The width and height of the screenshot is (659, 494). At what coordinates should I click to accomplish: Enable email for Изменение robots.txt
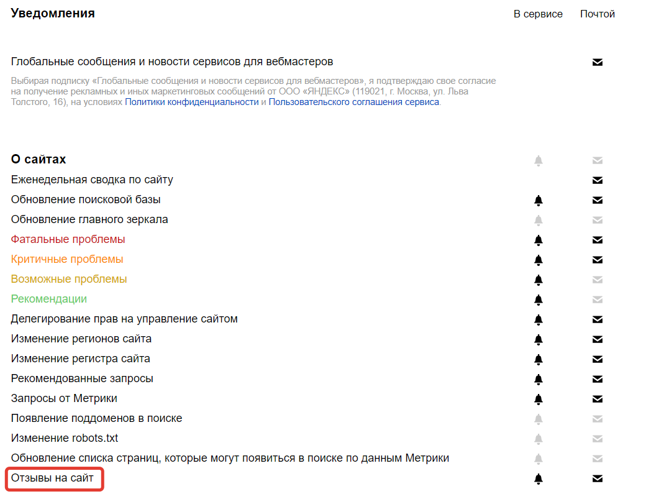(598, 439)
